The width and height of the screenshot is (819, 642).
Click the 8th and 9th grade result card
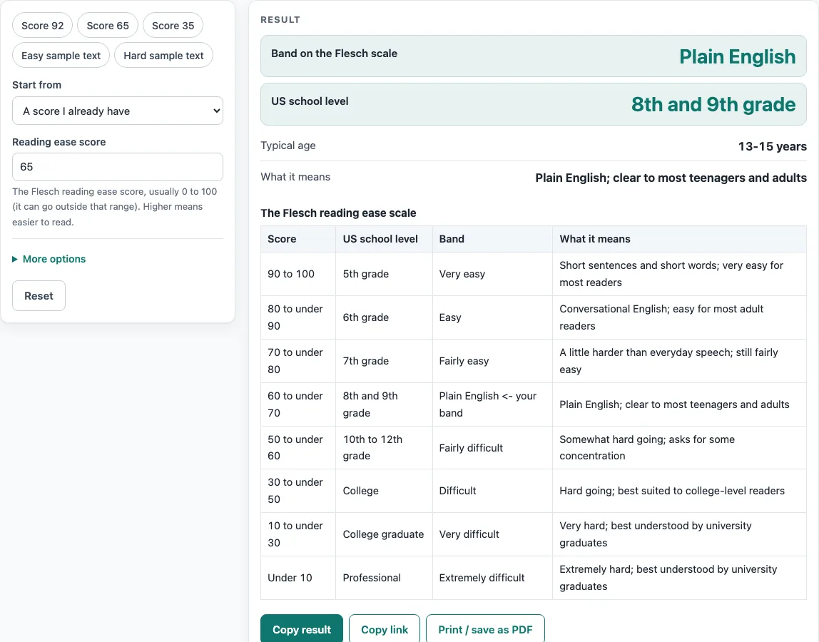point(534,104)
